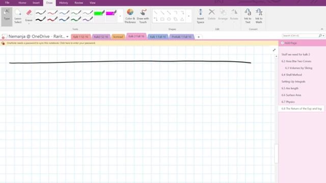Click the sync password notification bar
This screenshot has width=326, height=183.
pyautogui.click(x=139, y=43)
